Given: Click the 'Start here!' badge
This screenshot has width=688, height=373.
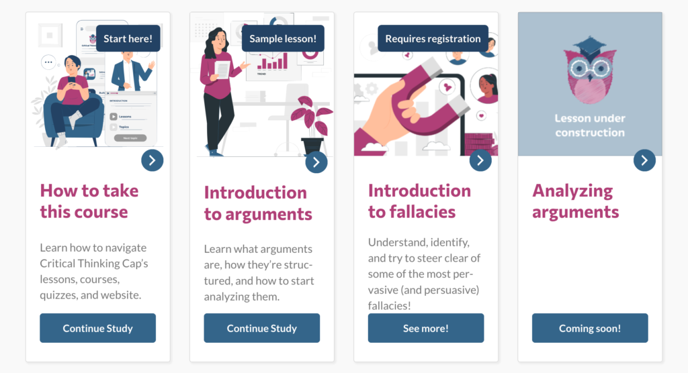Looking at the screenshot, I should click(128, 38).
